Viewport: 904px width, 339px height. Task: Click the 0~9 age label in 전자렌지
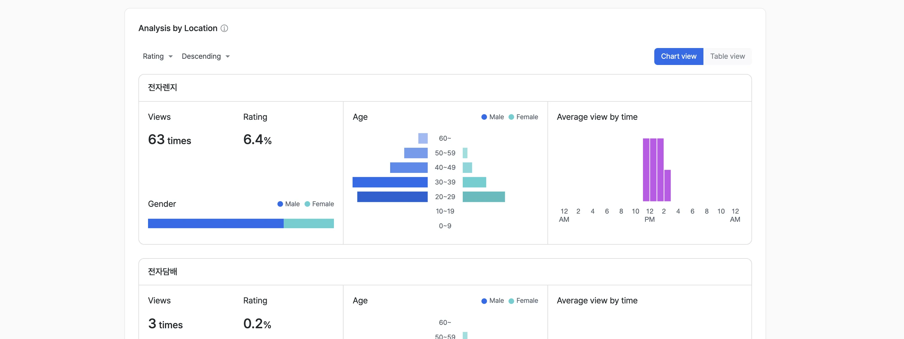click(x=445, y=226)
